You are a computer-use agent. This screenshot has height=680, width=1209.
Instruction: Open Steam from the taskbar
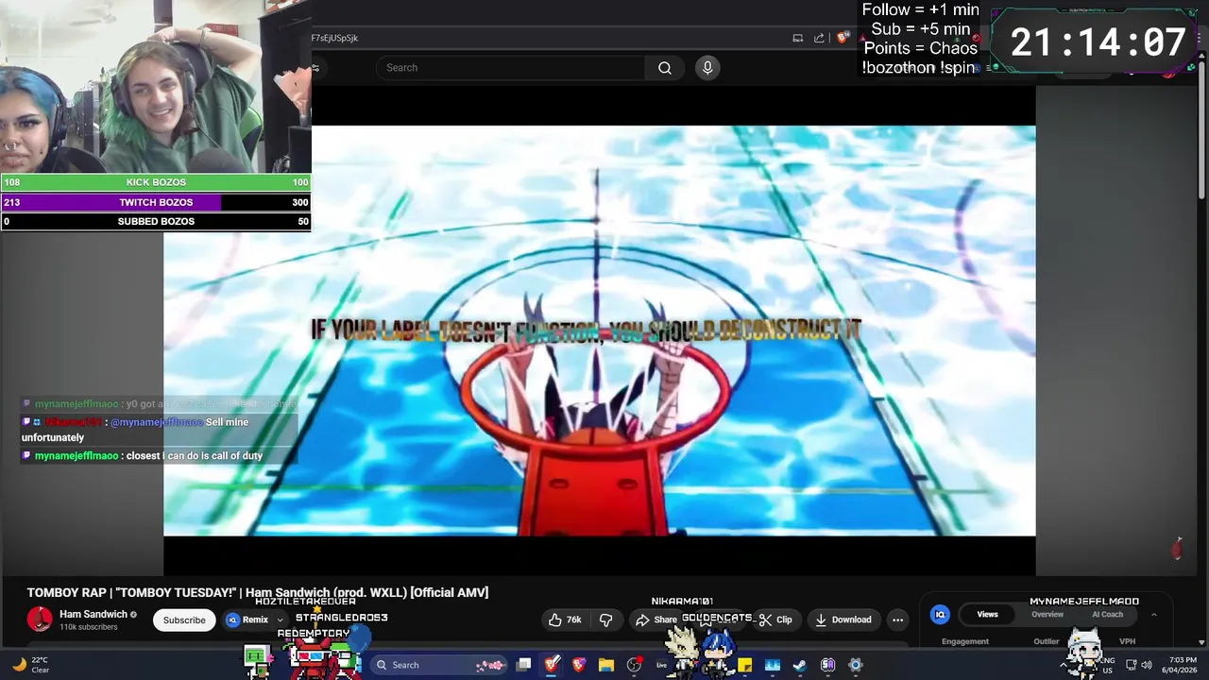(800, 665)
